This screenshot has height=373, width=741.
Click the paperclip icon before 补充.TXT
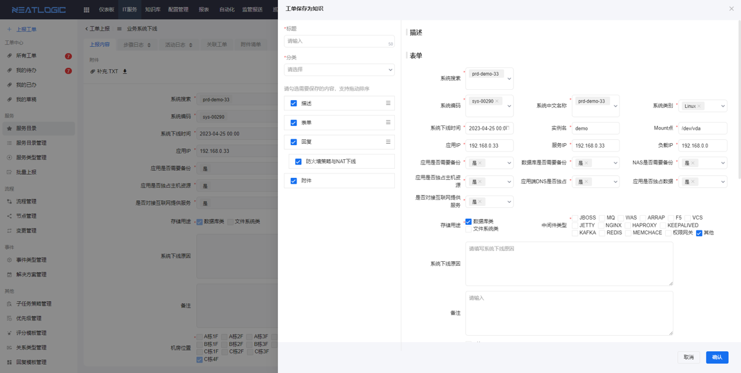[93, 71]
